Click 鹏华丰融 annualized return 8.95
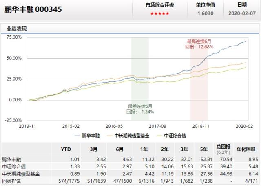This screenshot has width=261, height=186. (x=253, y=160)
